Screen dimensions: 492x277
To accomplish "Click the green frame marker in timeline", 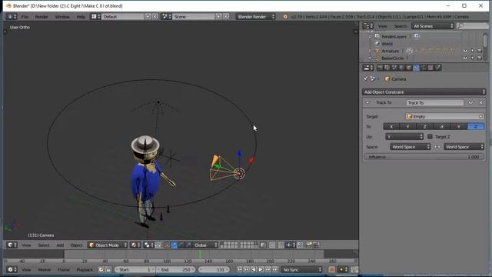I will tap(200, 255).
